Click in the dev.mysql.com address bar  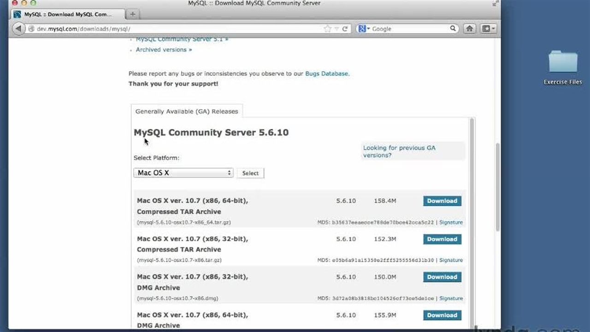pyautogui.click(x=175, y=29)
